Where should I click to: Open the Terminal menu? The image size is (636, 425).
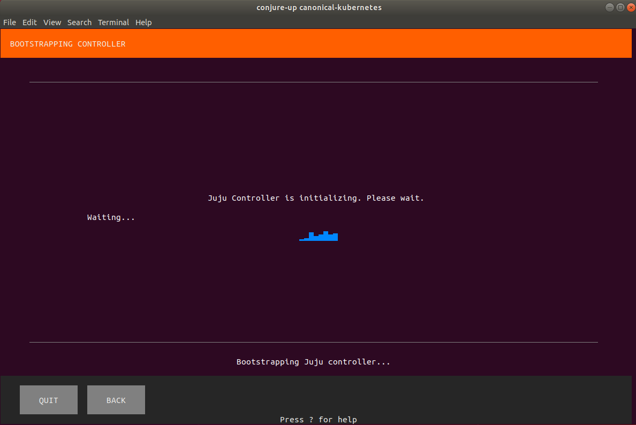(x=113, y=22)
